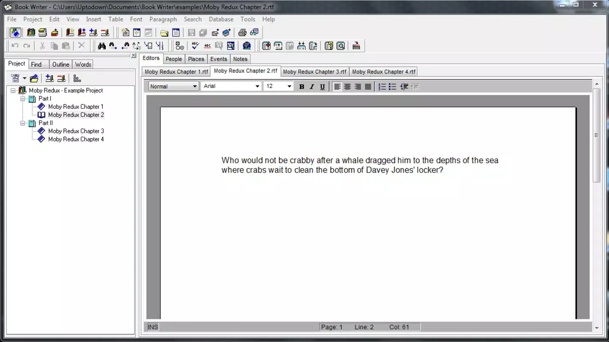The image size is (609, 342).
Task: Select Moby Redux Chapter 1 in tree
Action: point(76,107)
